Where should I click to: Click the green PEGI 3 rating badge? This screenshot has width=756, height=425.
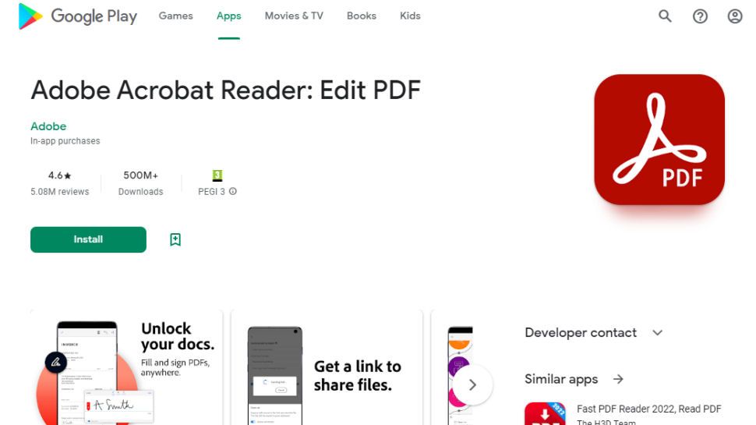[x=217, y=175]
